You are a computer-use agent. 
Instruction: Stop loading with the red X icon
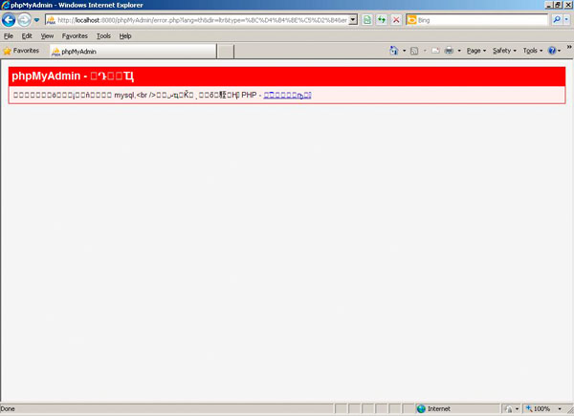tap(396, 20)
